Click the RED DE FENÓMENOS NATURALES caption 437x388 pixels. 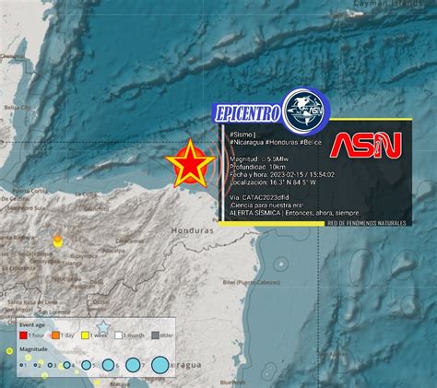[367, 224]
